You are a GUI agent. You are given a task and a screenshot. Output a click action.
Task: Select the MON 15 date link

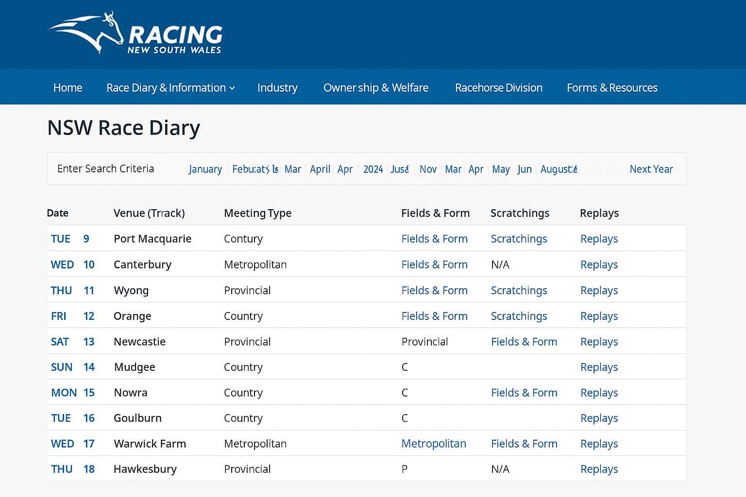(x=72, y=393)
